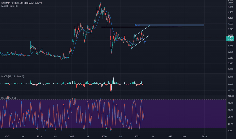Image resolution: width=236 pixels, height=139 pixels.
Task: Open the MYR currency selector
Action: coord(231,3)
